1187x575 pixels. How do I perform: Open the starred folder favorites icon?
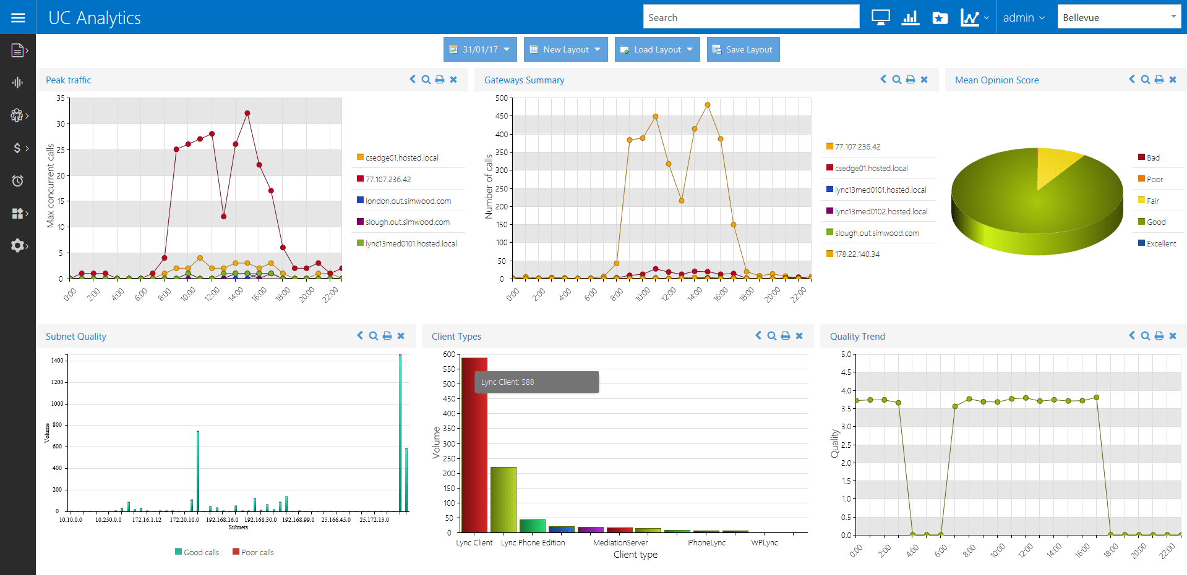pos(940,18)
